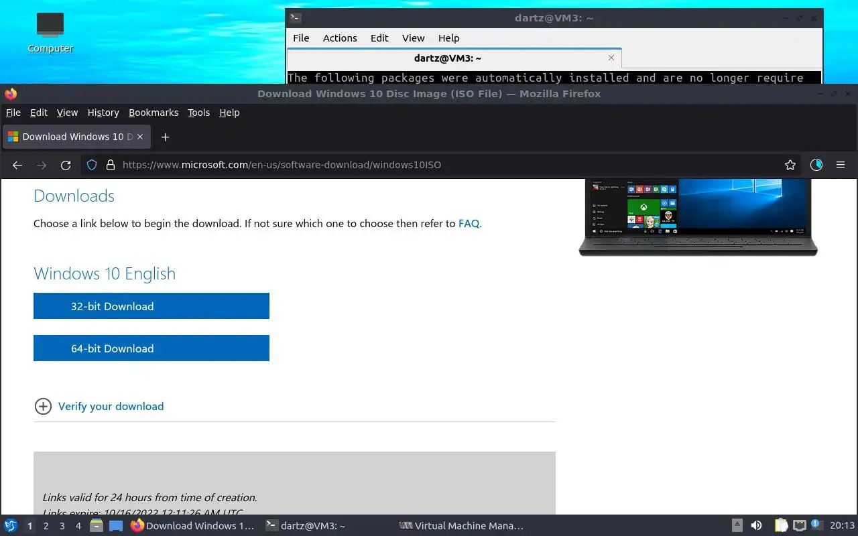
Task: Show site security padlock info
Action: (x=111, y=165)
